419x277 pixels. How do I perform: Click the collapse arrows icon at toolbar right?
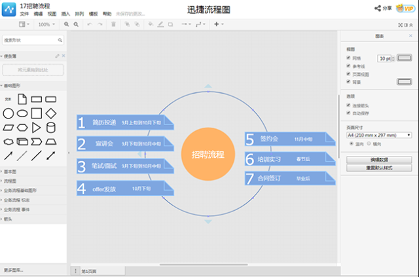point(411,25)
